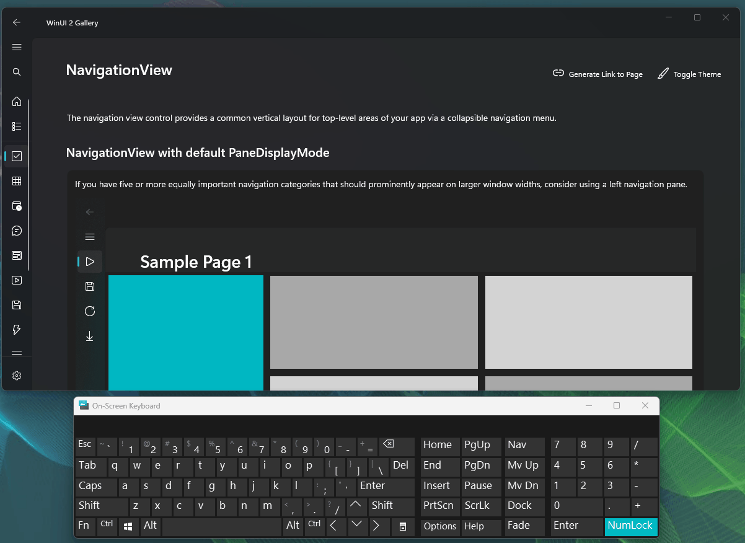Viewport: 745px width, 543px height.
Task: Click the Insert key on On-Screen Keyboard
Action: [x=440, y=487]
